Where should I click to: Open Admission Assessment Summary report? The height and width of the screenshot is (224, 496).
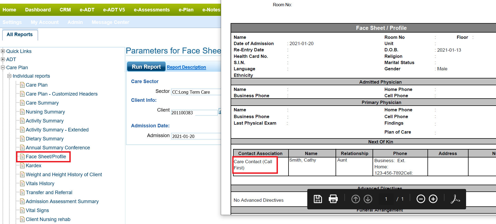click(62, 201)
